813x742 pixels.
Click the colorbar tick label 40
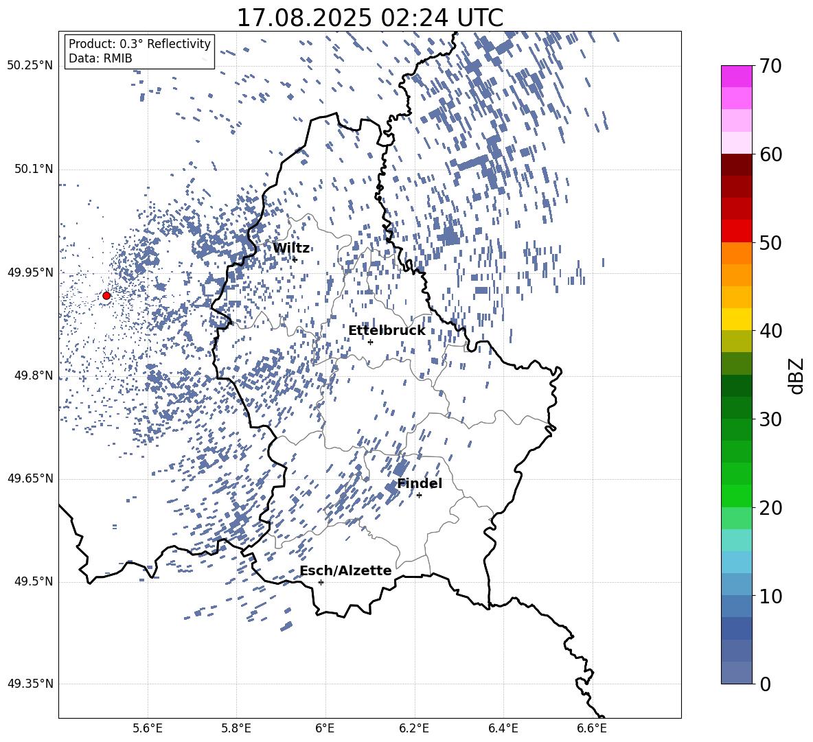tap(770, 331)
